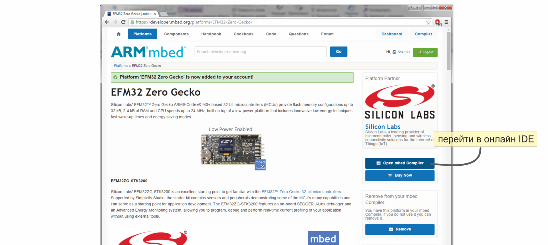Viewport: 548px width, 245px height.
Task: Remove the platform with the Remove button
Action: (x=400, y=229)
